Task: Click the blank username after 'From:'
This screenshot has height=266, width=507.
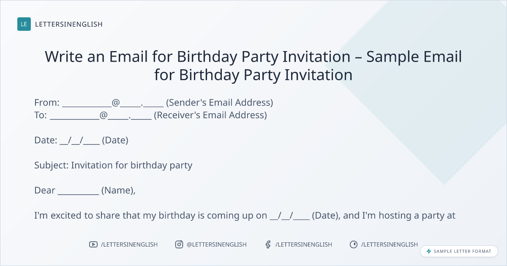Action: tap(87, 103)
